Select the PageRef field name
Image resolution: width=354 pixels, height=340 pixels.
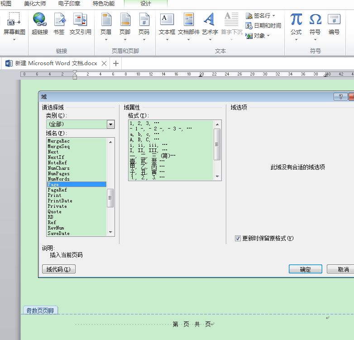point(57,190)
